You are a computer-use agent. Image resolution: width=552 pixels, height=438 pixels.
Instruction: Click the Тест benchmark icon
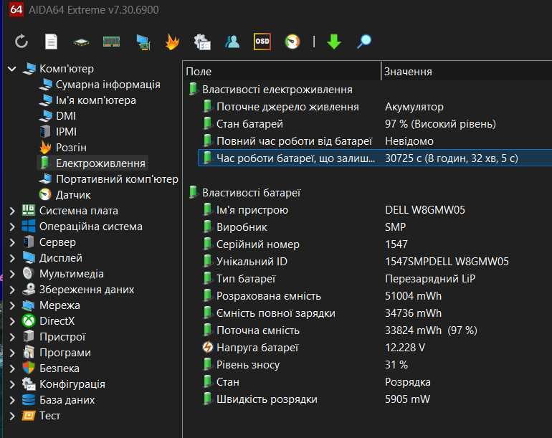pos(29,416)
